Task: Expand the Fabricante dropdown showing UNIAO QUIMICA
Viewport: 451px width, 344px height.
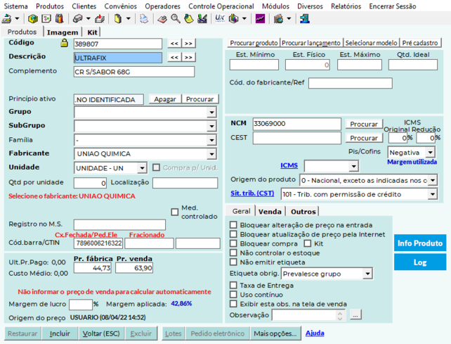Action: point(211,154)
